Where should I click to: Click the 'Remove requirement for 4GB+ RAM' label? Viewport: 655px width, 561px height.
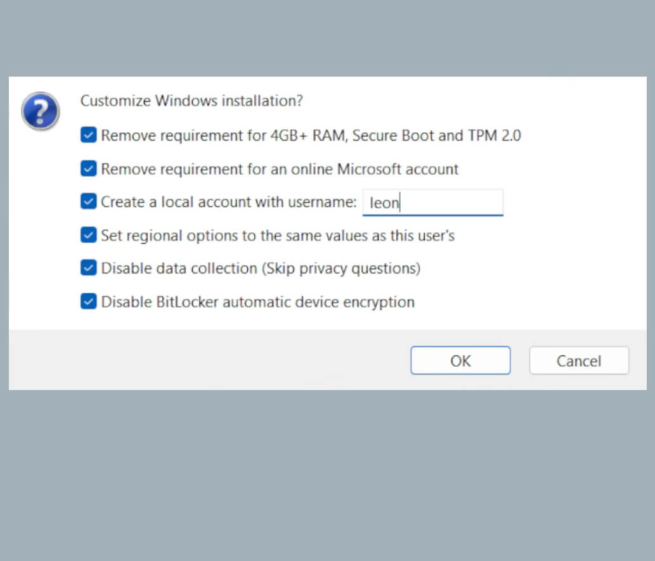point(311,135)
